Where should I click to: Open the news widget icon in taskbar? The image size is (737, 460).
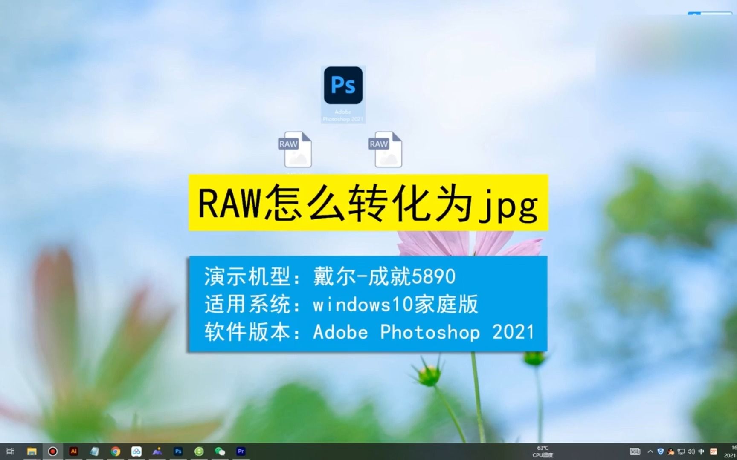pyautogui.click(x=635, y=451)
